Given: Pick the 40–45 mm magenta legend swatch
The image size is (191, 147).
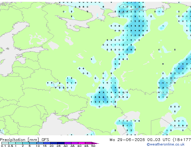Looking at the screenshot, I should point(82,143).
